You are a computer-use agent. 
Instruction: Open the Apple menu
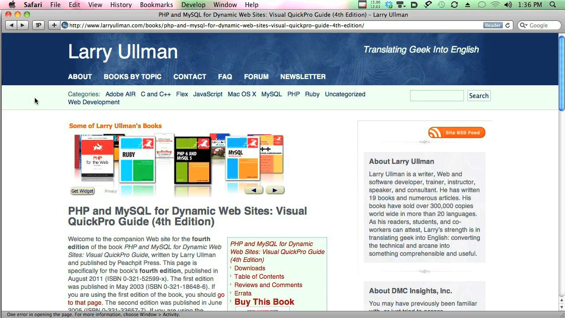12,5
